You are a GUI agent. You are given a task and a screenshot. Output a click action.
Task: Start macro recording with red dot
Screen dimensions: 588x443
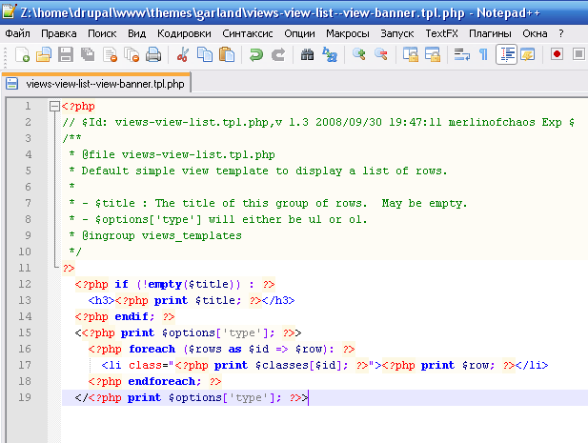point(557,54)
